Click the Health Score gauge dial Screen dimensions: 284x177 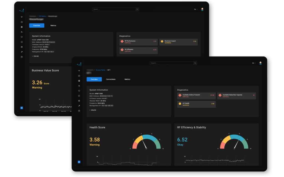[x=146, y=142]
